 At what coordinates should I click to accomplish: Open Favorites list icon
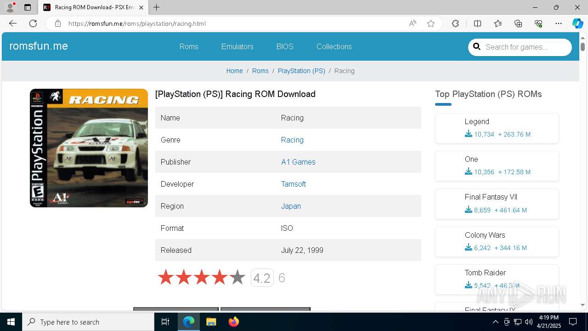tap(498, 23)
